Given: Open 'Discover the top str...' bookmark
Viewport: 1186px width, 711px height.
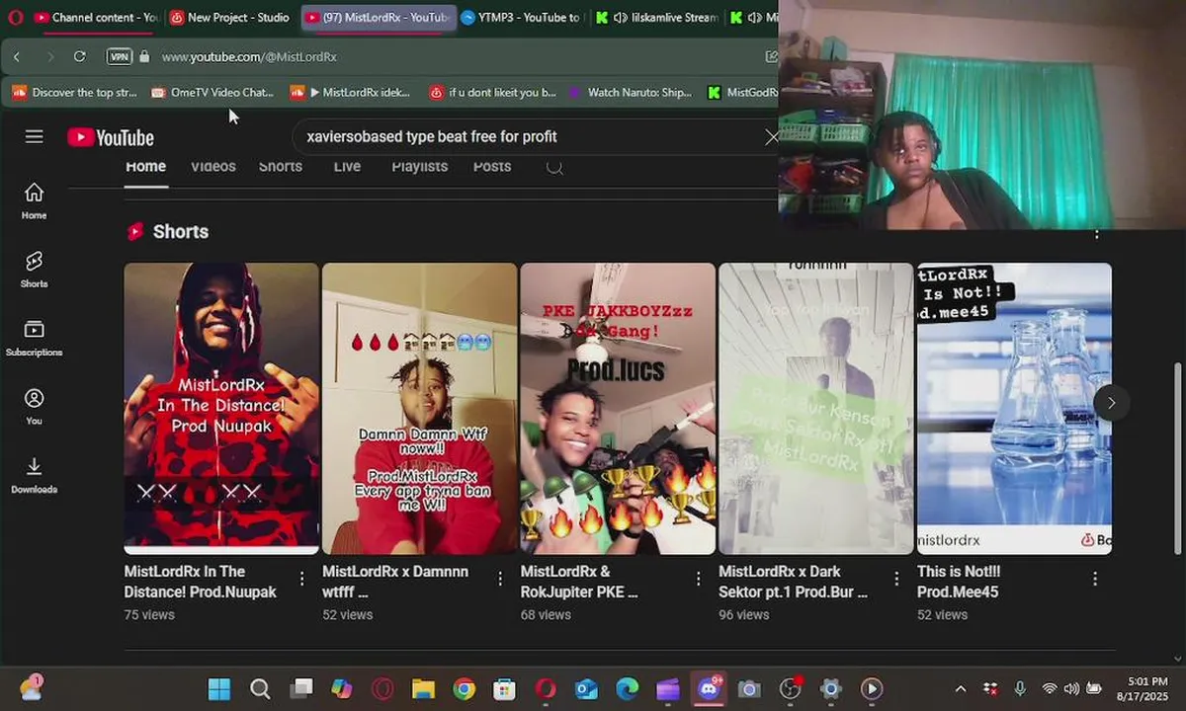Looking at the screenshot, I should (x=74, y=92).
